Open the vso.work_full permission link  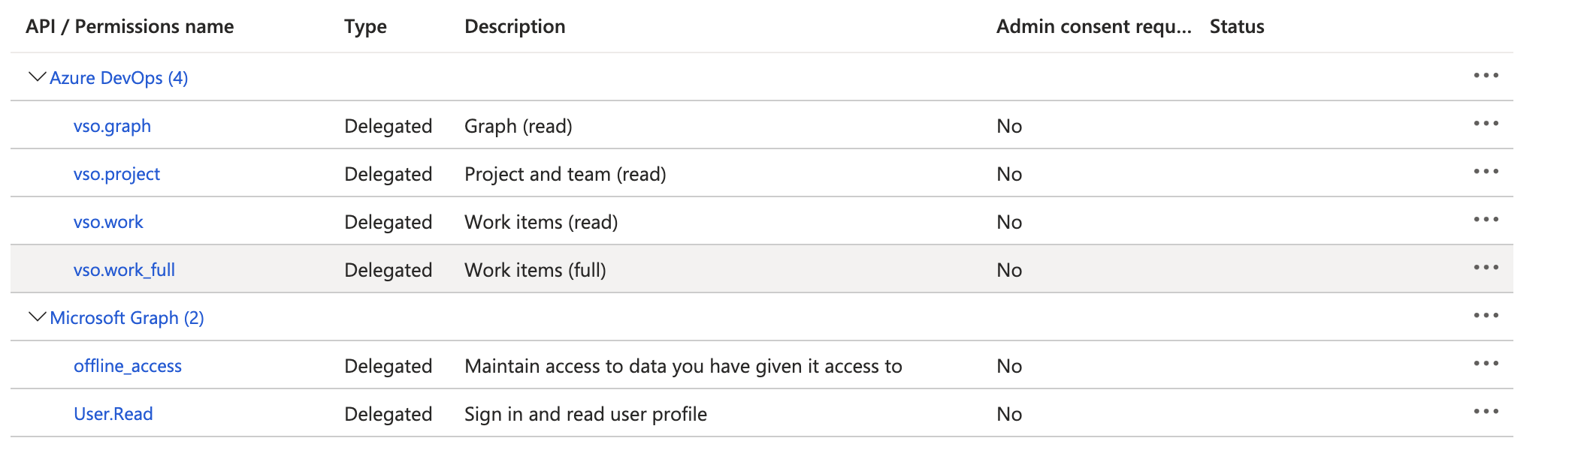(x=124, y=270)
